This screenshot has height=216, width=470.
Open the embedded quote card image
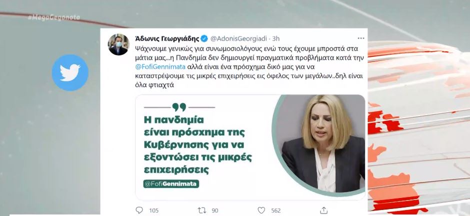(x=250, y=147)
